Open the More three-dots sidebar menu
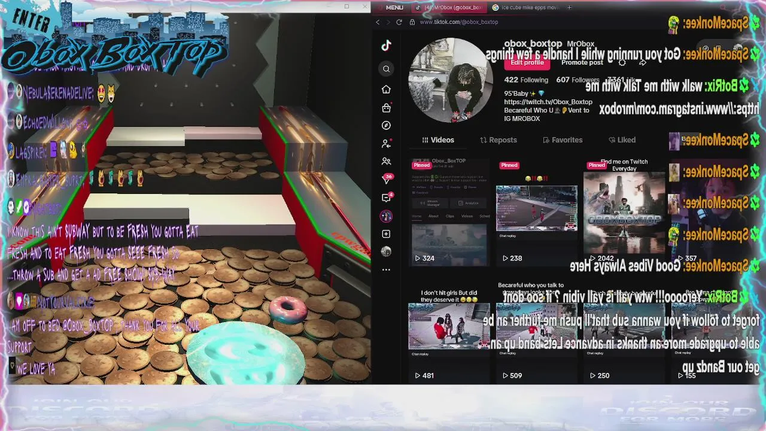Viewport: 766px width, 431px height. [x=386, y=270]
